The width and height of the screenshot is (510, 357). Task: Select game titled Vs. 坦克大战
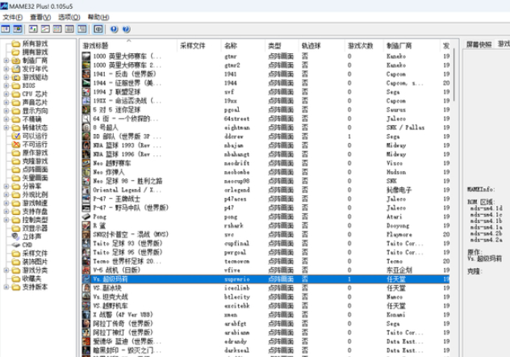(111, 297)
